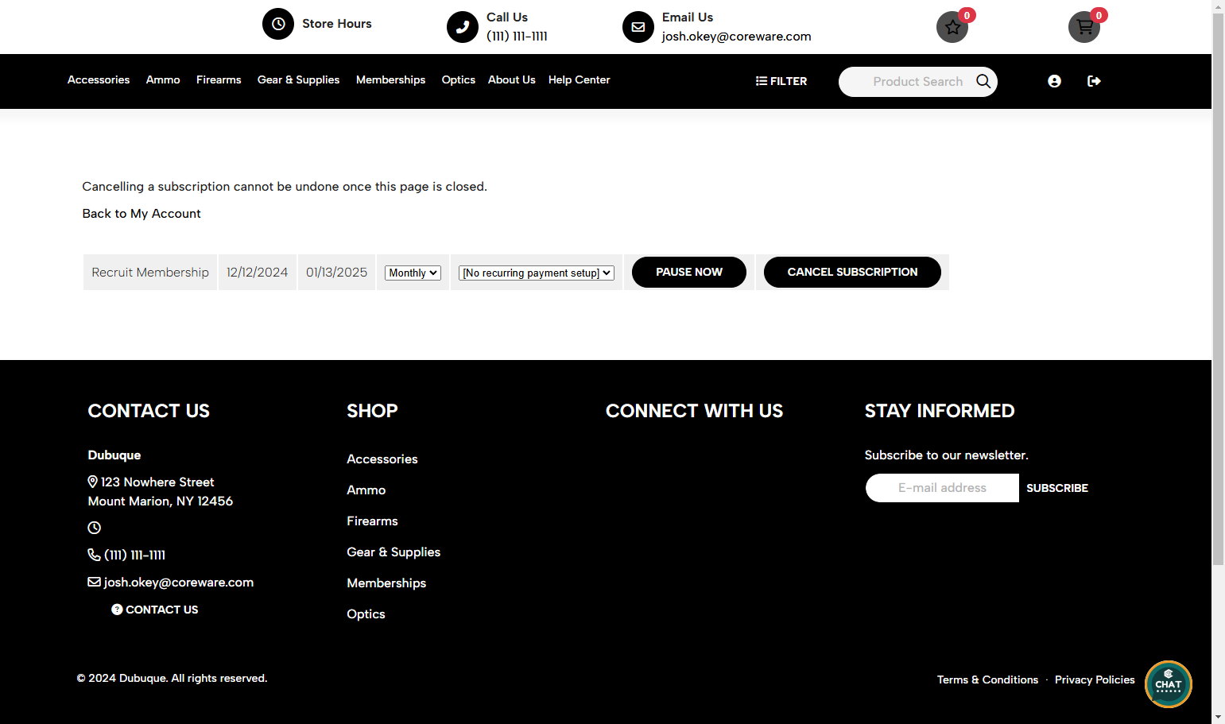Viewport: 1225px width, 724px height.
Task: Open the Monthly billing frequency dropdown
Action: pos(413,273)
